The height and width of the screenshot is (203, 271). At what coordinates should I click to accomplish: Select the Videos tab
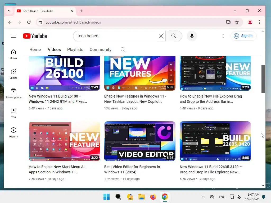54,49
